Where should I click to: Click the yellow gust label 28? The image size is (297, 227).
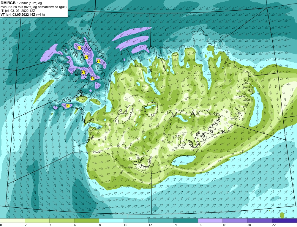click(x=93, y=78)
